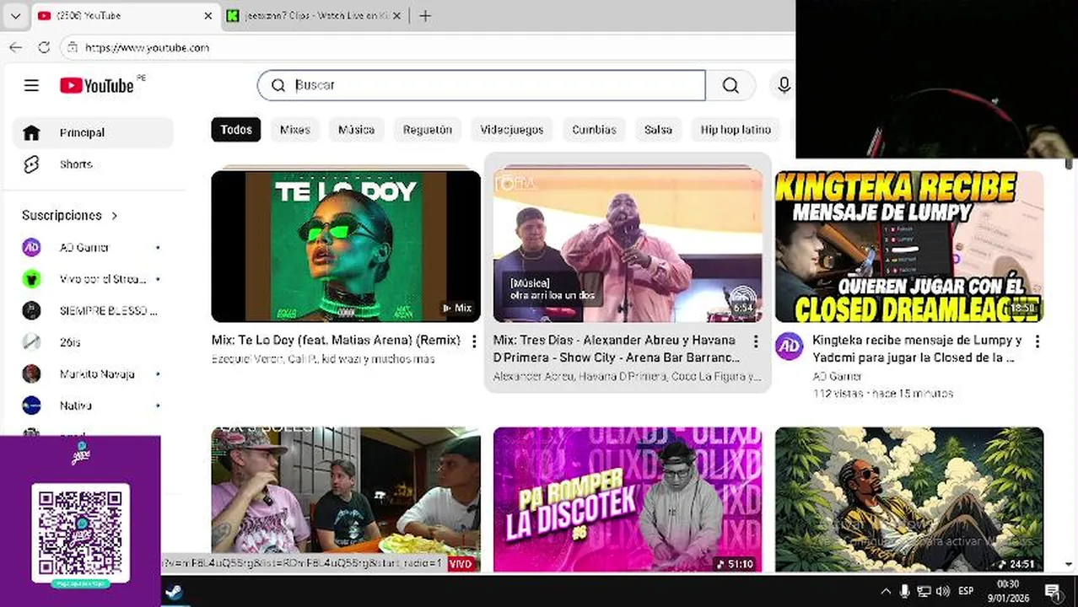Viewport: 1078px width, 607px height.
Task: Click 26is subscription name
Action: pyautogui.click(x=70, y=343)
